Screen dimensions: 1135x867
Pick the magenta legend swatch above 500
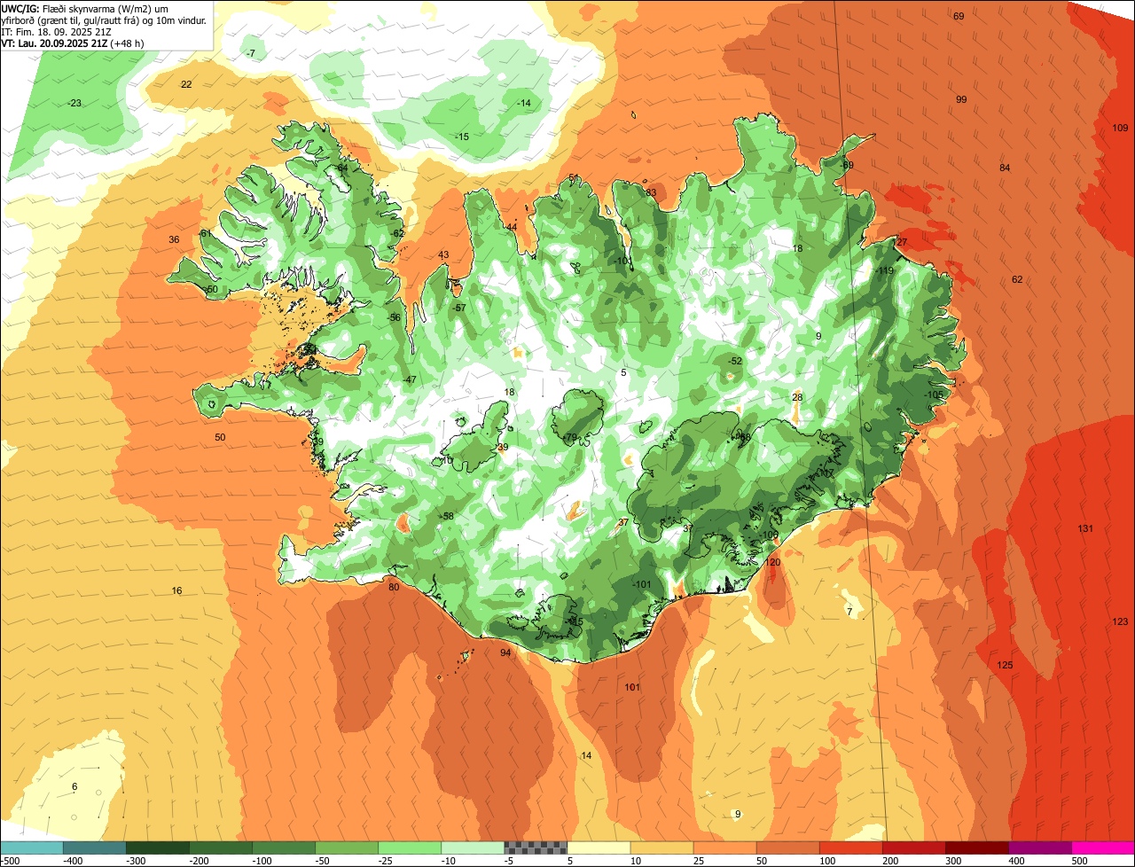1103,847
